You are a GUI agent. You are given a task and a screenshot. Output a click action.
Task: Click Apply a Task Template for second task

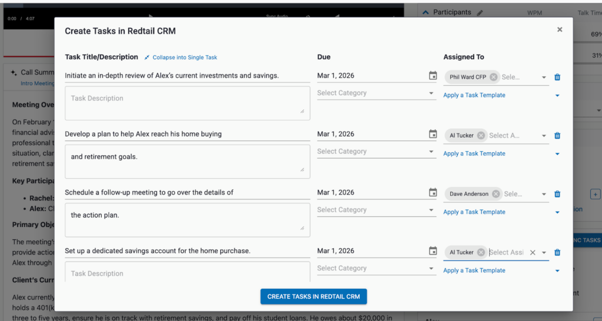(474, 153)
